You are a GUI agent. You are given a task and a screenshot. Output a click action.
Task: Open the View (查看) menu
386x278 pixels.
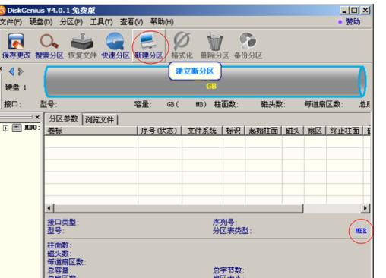click(x=131, y=22)
